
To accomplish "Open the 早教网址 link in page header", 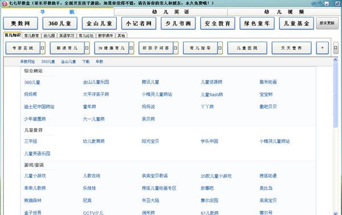I will 28,62.
